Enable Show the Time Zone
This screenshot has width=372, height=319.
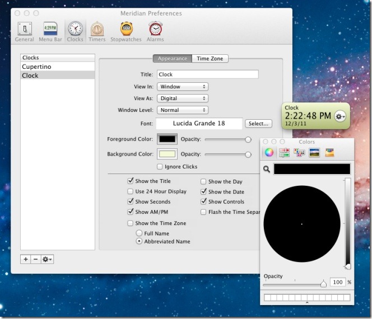[130, 223]
